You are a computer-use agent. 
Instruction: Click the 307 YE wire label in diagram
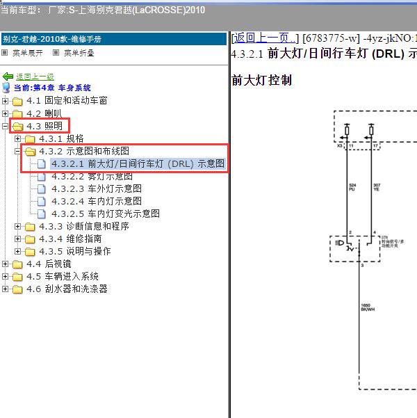(x=377, y=187)
